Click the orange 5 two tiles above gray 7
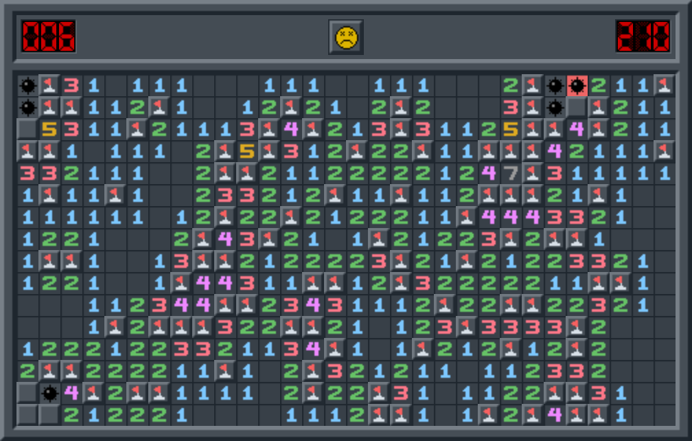Screen dimensions: 692x441 point(511,130)
